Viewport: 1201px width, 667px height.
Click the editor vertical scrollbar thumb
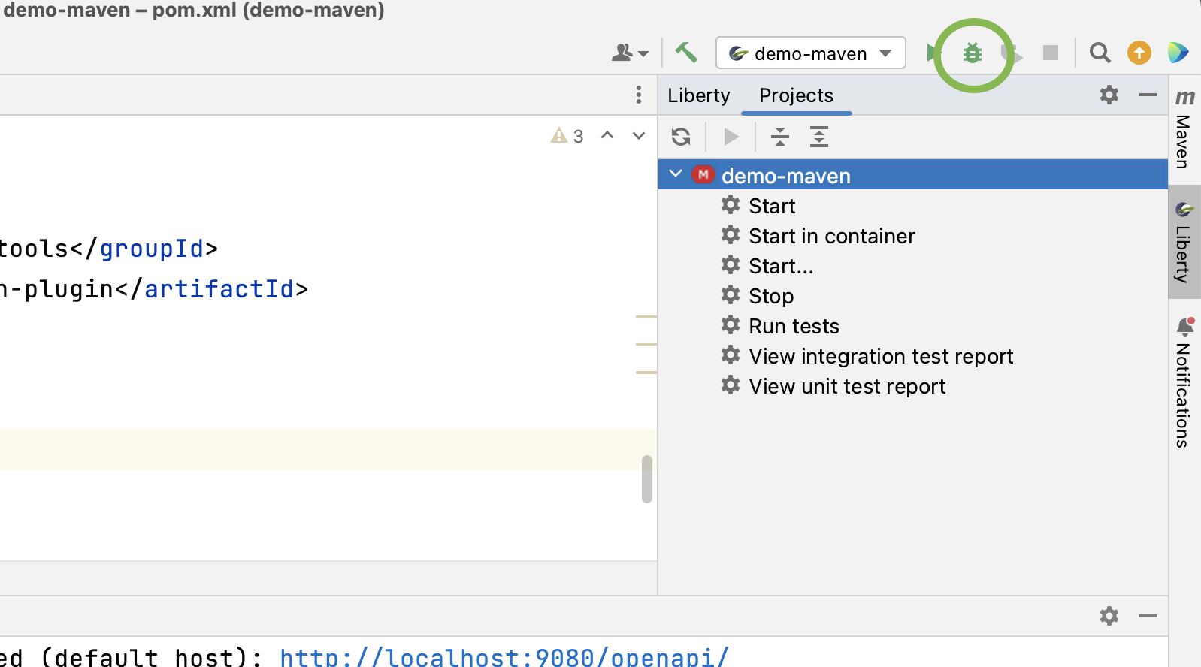(647, 478)
